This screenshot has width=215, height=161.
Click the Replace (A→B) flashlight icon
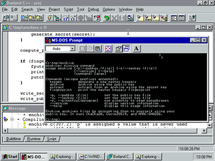tap(148, 18)
